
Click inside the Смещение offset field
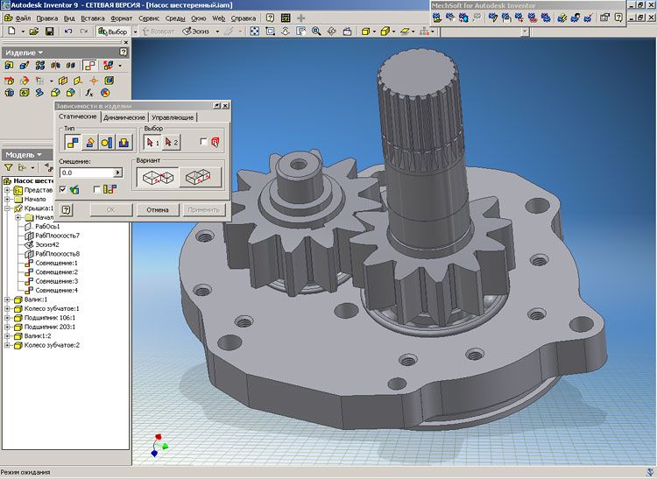87,173
